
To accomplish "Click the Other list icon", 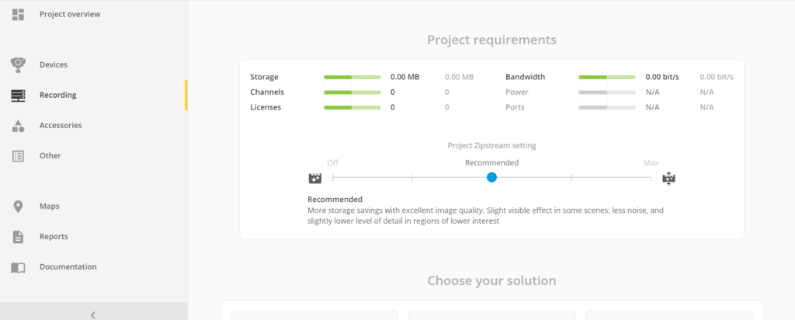I will pyautogui.click(x=19, y=156).
